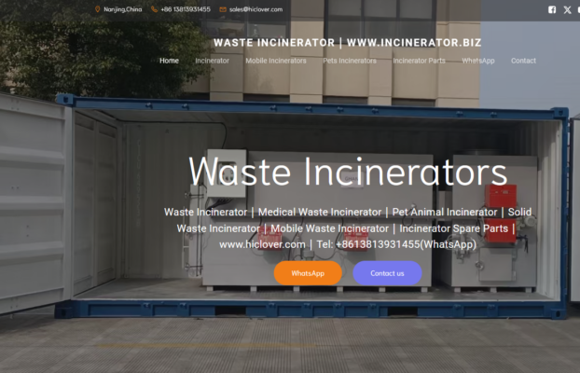Open the Facebook social icon
This screenshot has width=580, height=373.
pos(551,9)
